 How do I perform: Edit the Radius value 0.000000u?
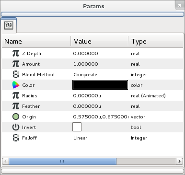pyautogui.click(x=87, y=96)
